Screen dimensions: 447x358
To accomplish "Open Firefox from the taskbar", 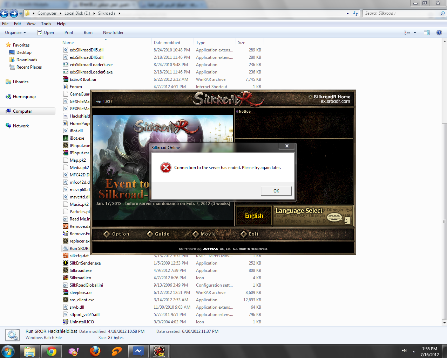I will [95, 351].
